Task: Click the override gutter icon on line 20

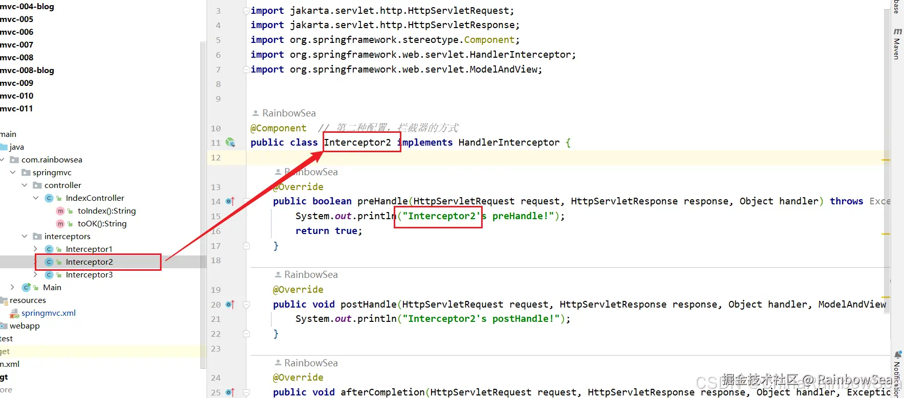Action: (230, 305)
